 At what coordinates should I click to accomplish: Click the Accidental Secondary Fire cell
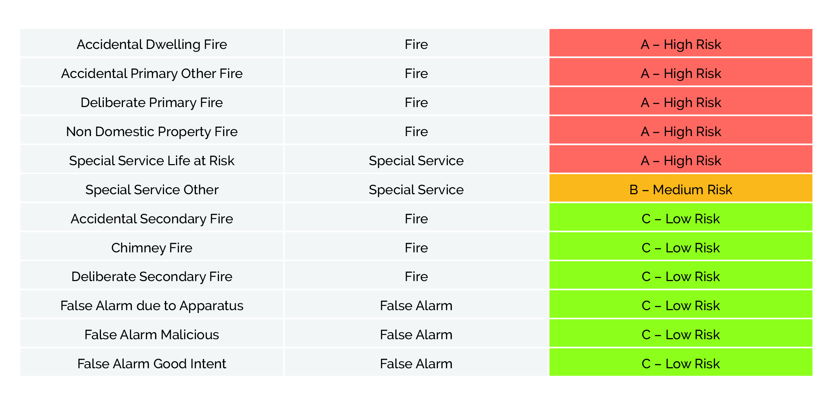click(152, 217)
